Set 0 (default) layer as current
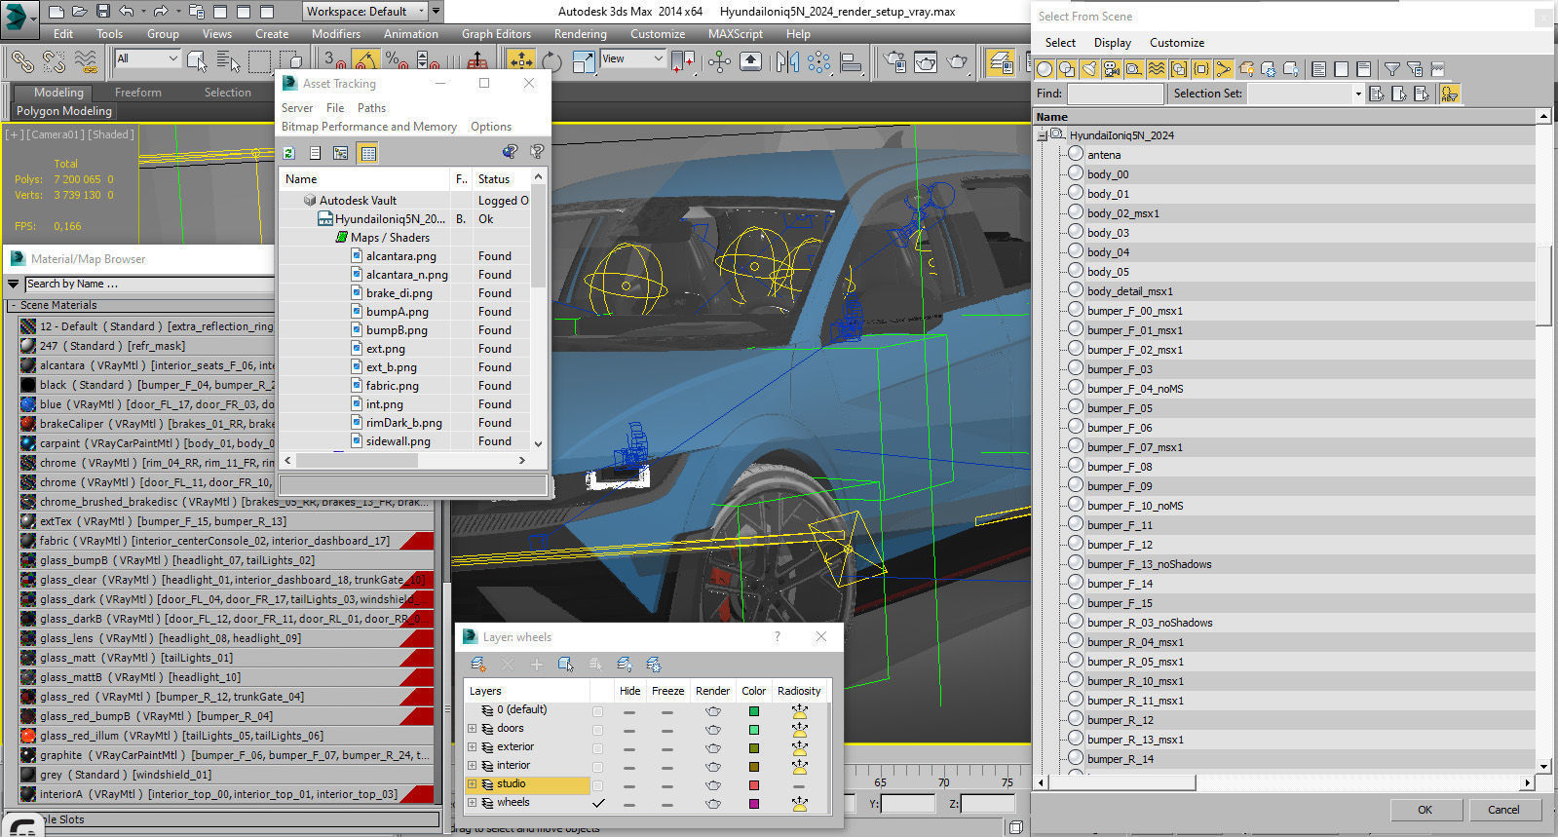 click(598, 711)
